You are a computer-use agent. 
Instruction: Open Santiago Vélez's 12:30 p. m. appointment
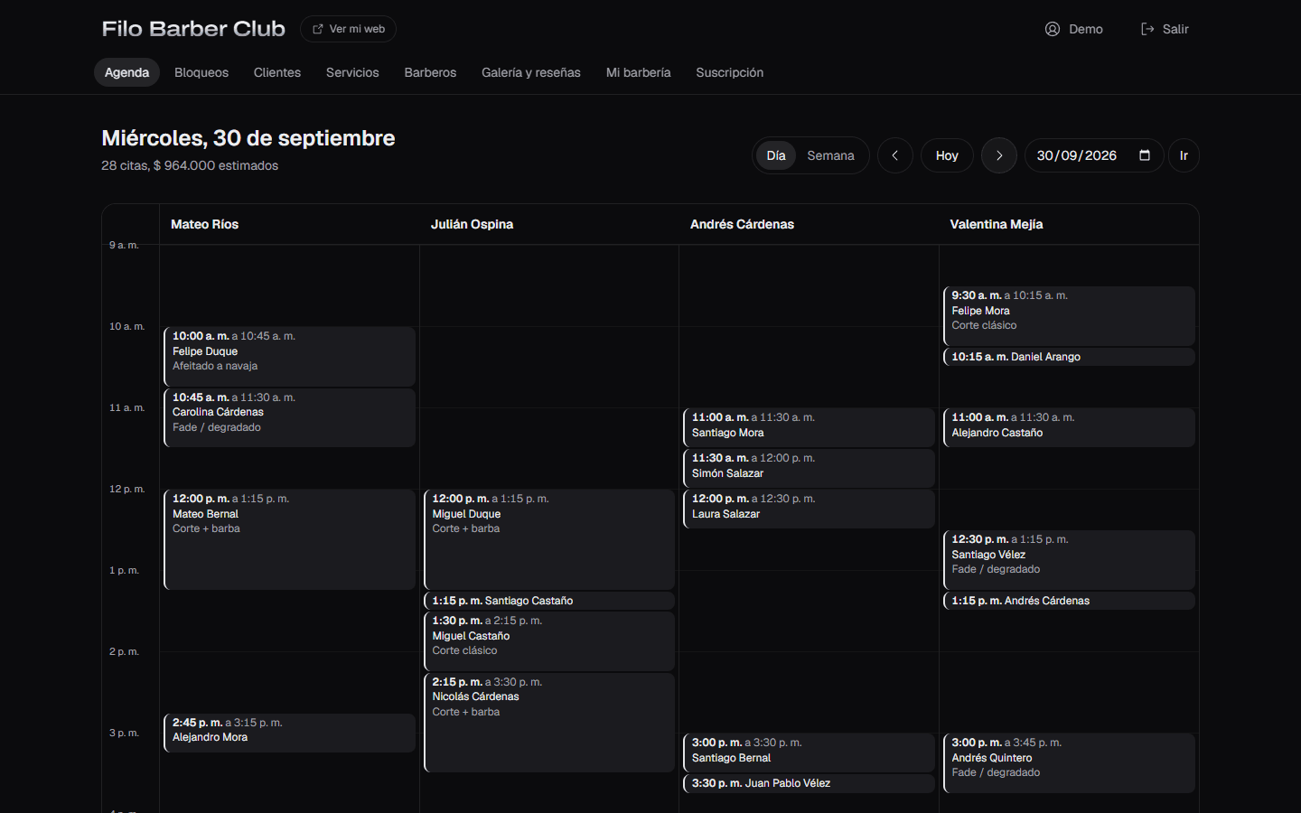coord(1069,560)
